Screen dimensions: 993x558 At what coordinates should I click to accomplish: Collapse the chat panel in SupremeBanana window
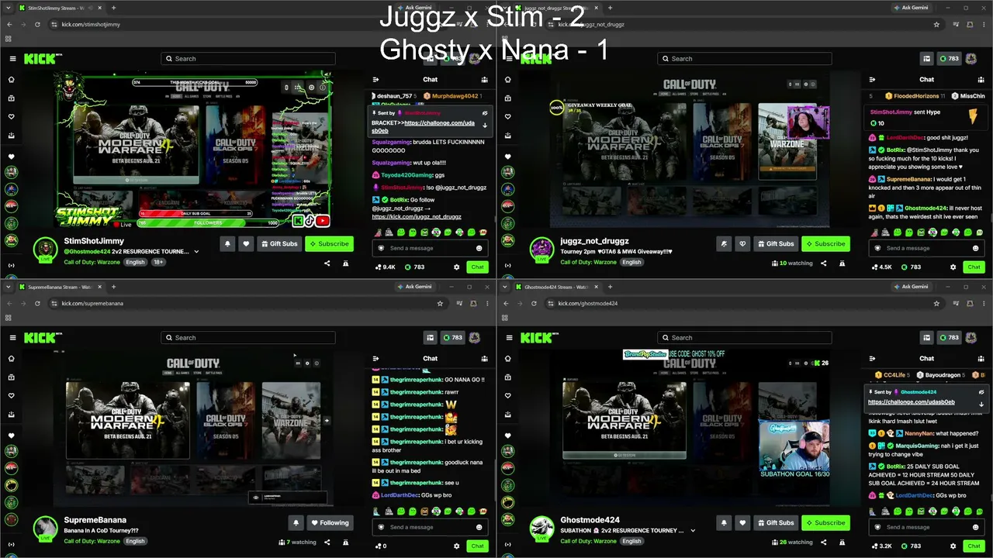pyautogui.click(x=375, y=358)
